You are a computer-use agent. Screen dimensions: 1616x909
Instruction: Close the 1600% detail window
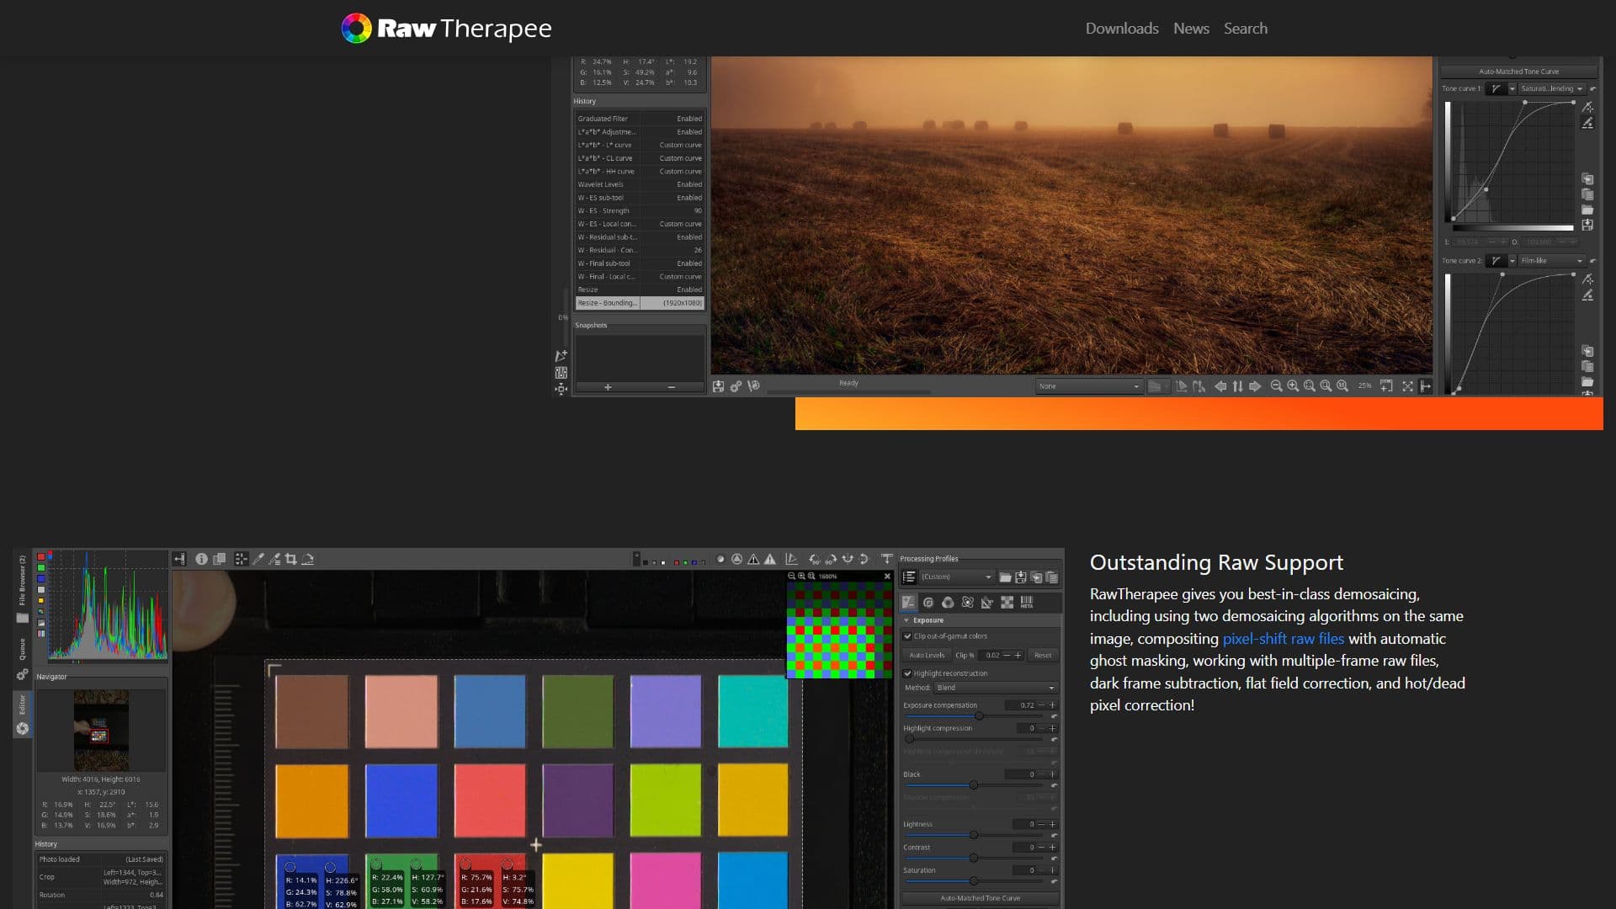coord(887,577)
